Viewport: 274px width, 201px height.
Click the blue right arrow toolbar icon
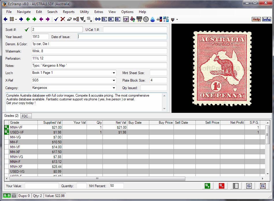pos(21,19)
